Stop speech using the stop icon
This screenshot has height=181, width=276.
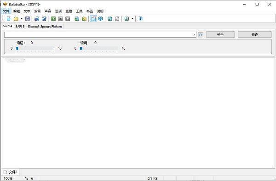click(x=68, y=19)
